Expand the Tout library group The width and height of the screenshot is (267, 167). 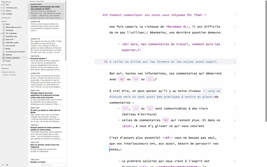[1, 5]
